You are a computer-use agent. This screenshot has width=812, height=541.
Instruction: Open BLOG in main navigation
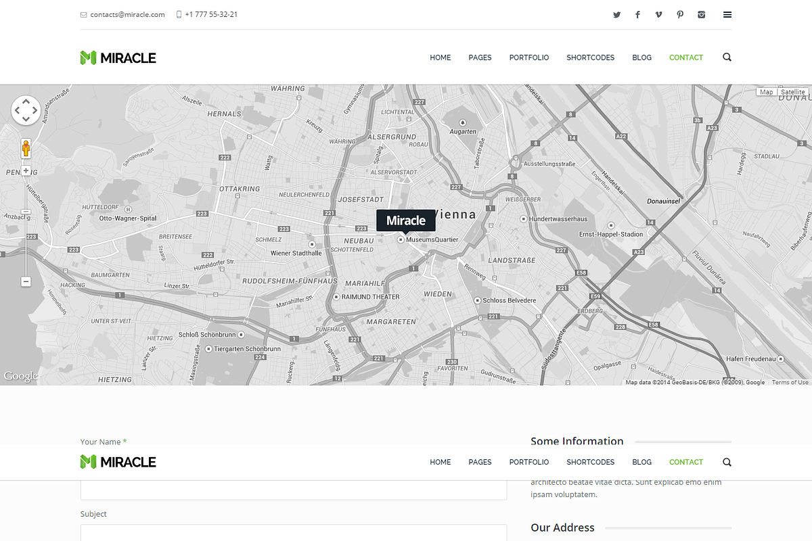point(641,57)
